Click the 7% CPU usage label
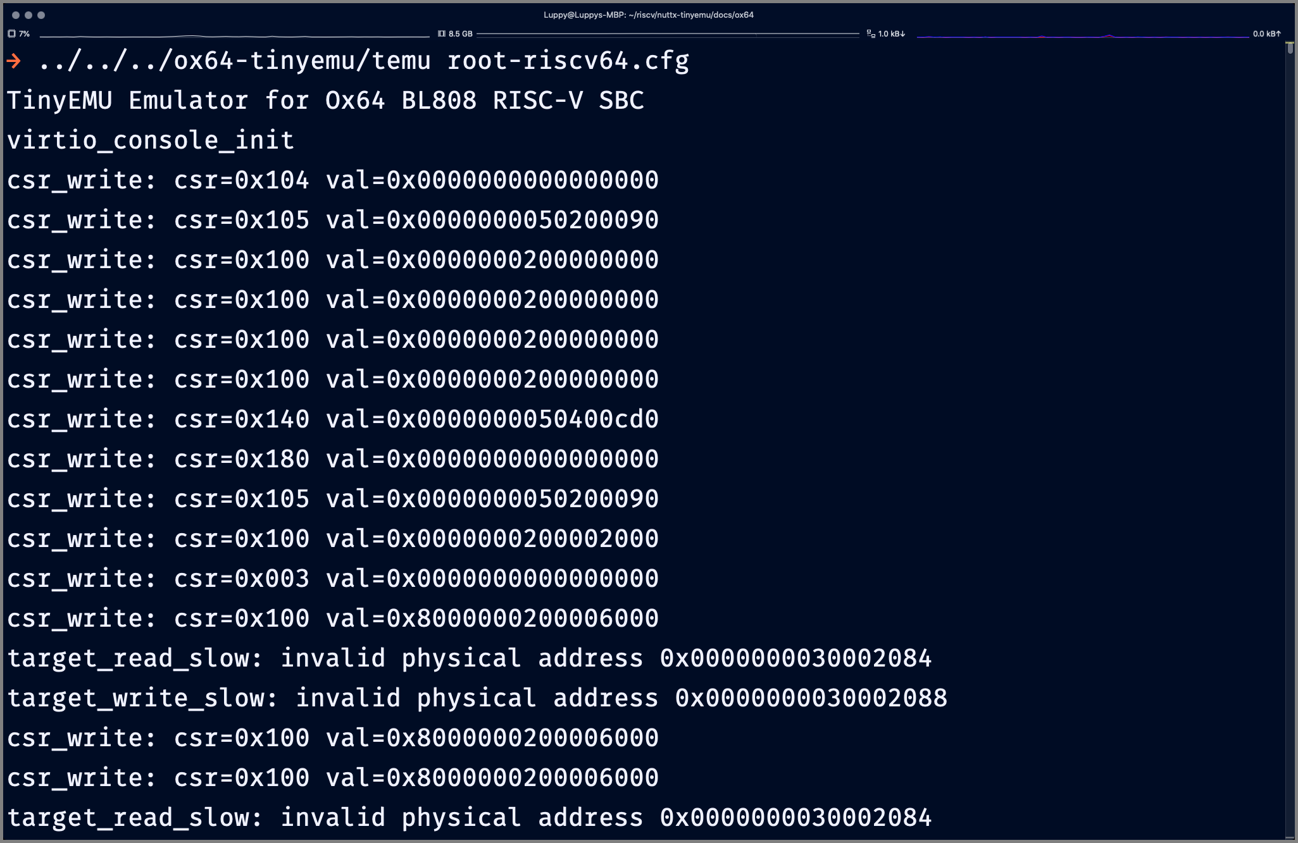The height and width of the screenshot is (843, 1298). pos(24,34)
